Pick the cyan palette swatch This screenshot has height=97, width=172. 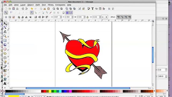point(60,91)
